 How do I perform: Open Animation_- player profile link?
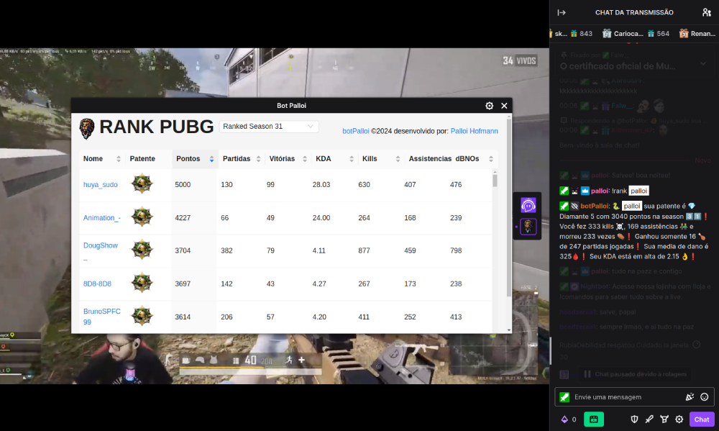pos(102,217)
